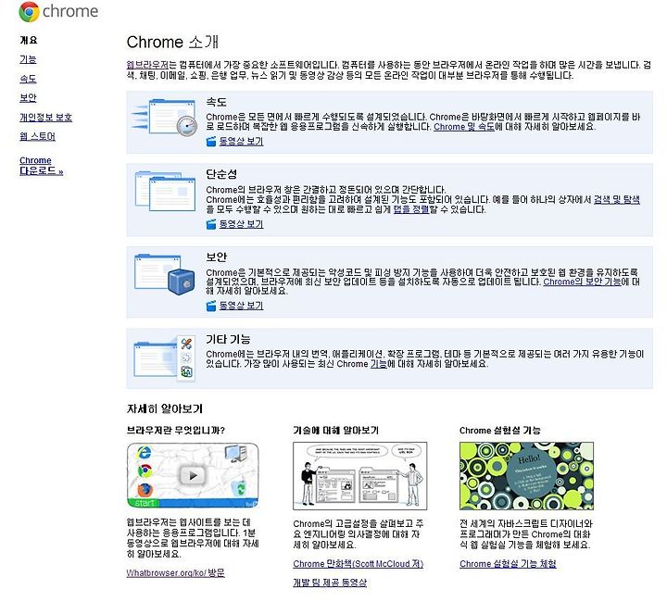Open the 탭을 정렬 link
The image size is (667, 602).
click(411, 209)
